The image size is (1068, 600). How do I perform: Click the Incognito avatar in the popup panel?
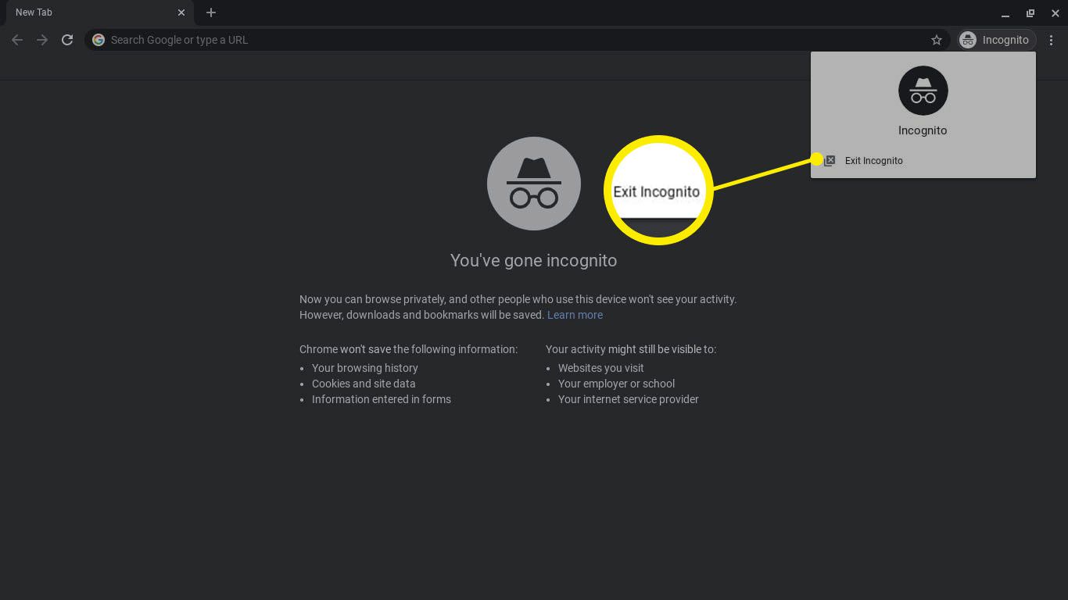(x=923, y=91)
